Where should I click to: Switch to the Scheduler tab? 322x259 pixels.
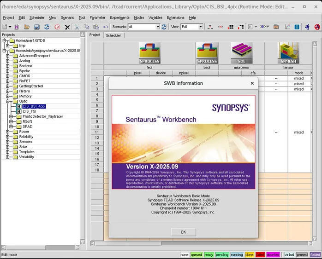[x=113, y=35]
